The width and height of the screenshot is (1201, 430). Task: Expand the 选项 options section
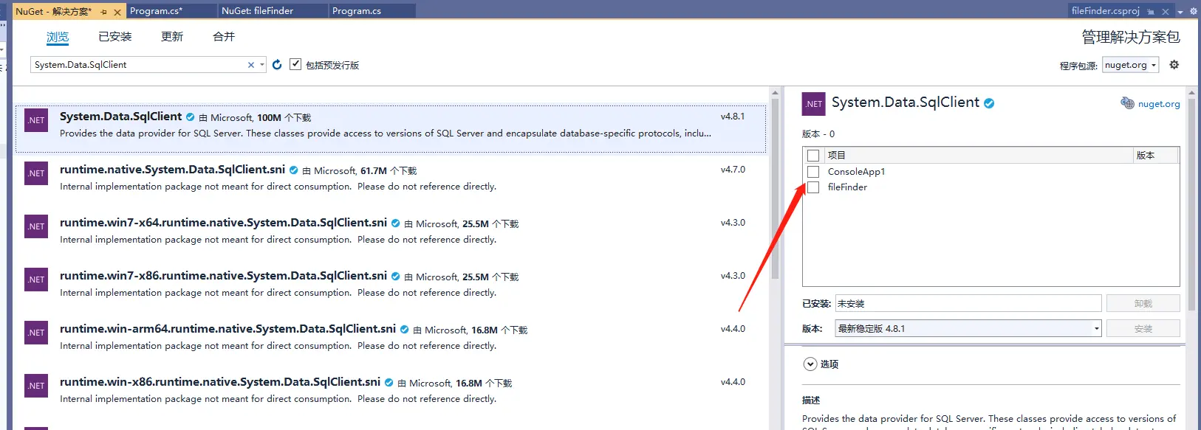(x=810, y=364)
